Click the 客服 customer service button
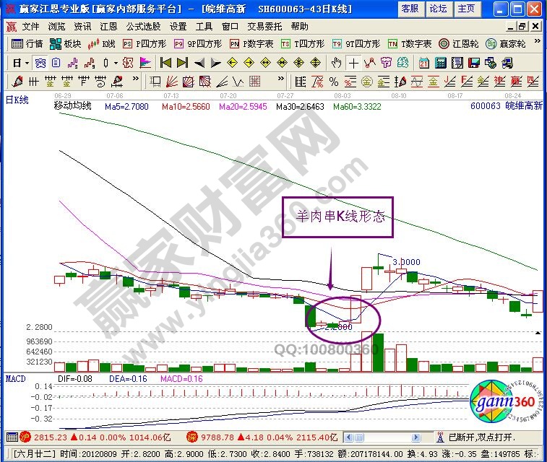The image size is (547, 462). (410, 9)
